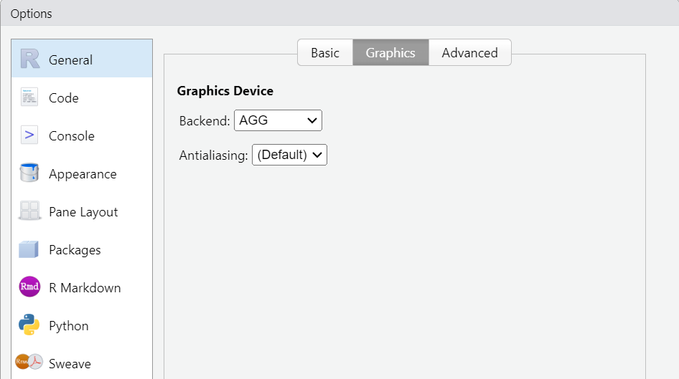Expand the Backend AGG dropdown
Screen dimensions: 679x379
278,120
